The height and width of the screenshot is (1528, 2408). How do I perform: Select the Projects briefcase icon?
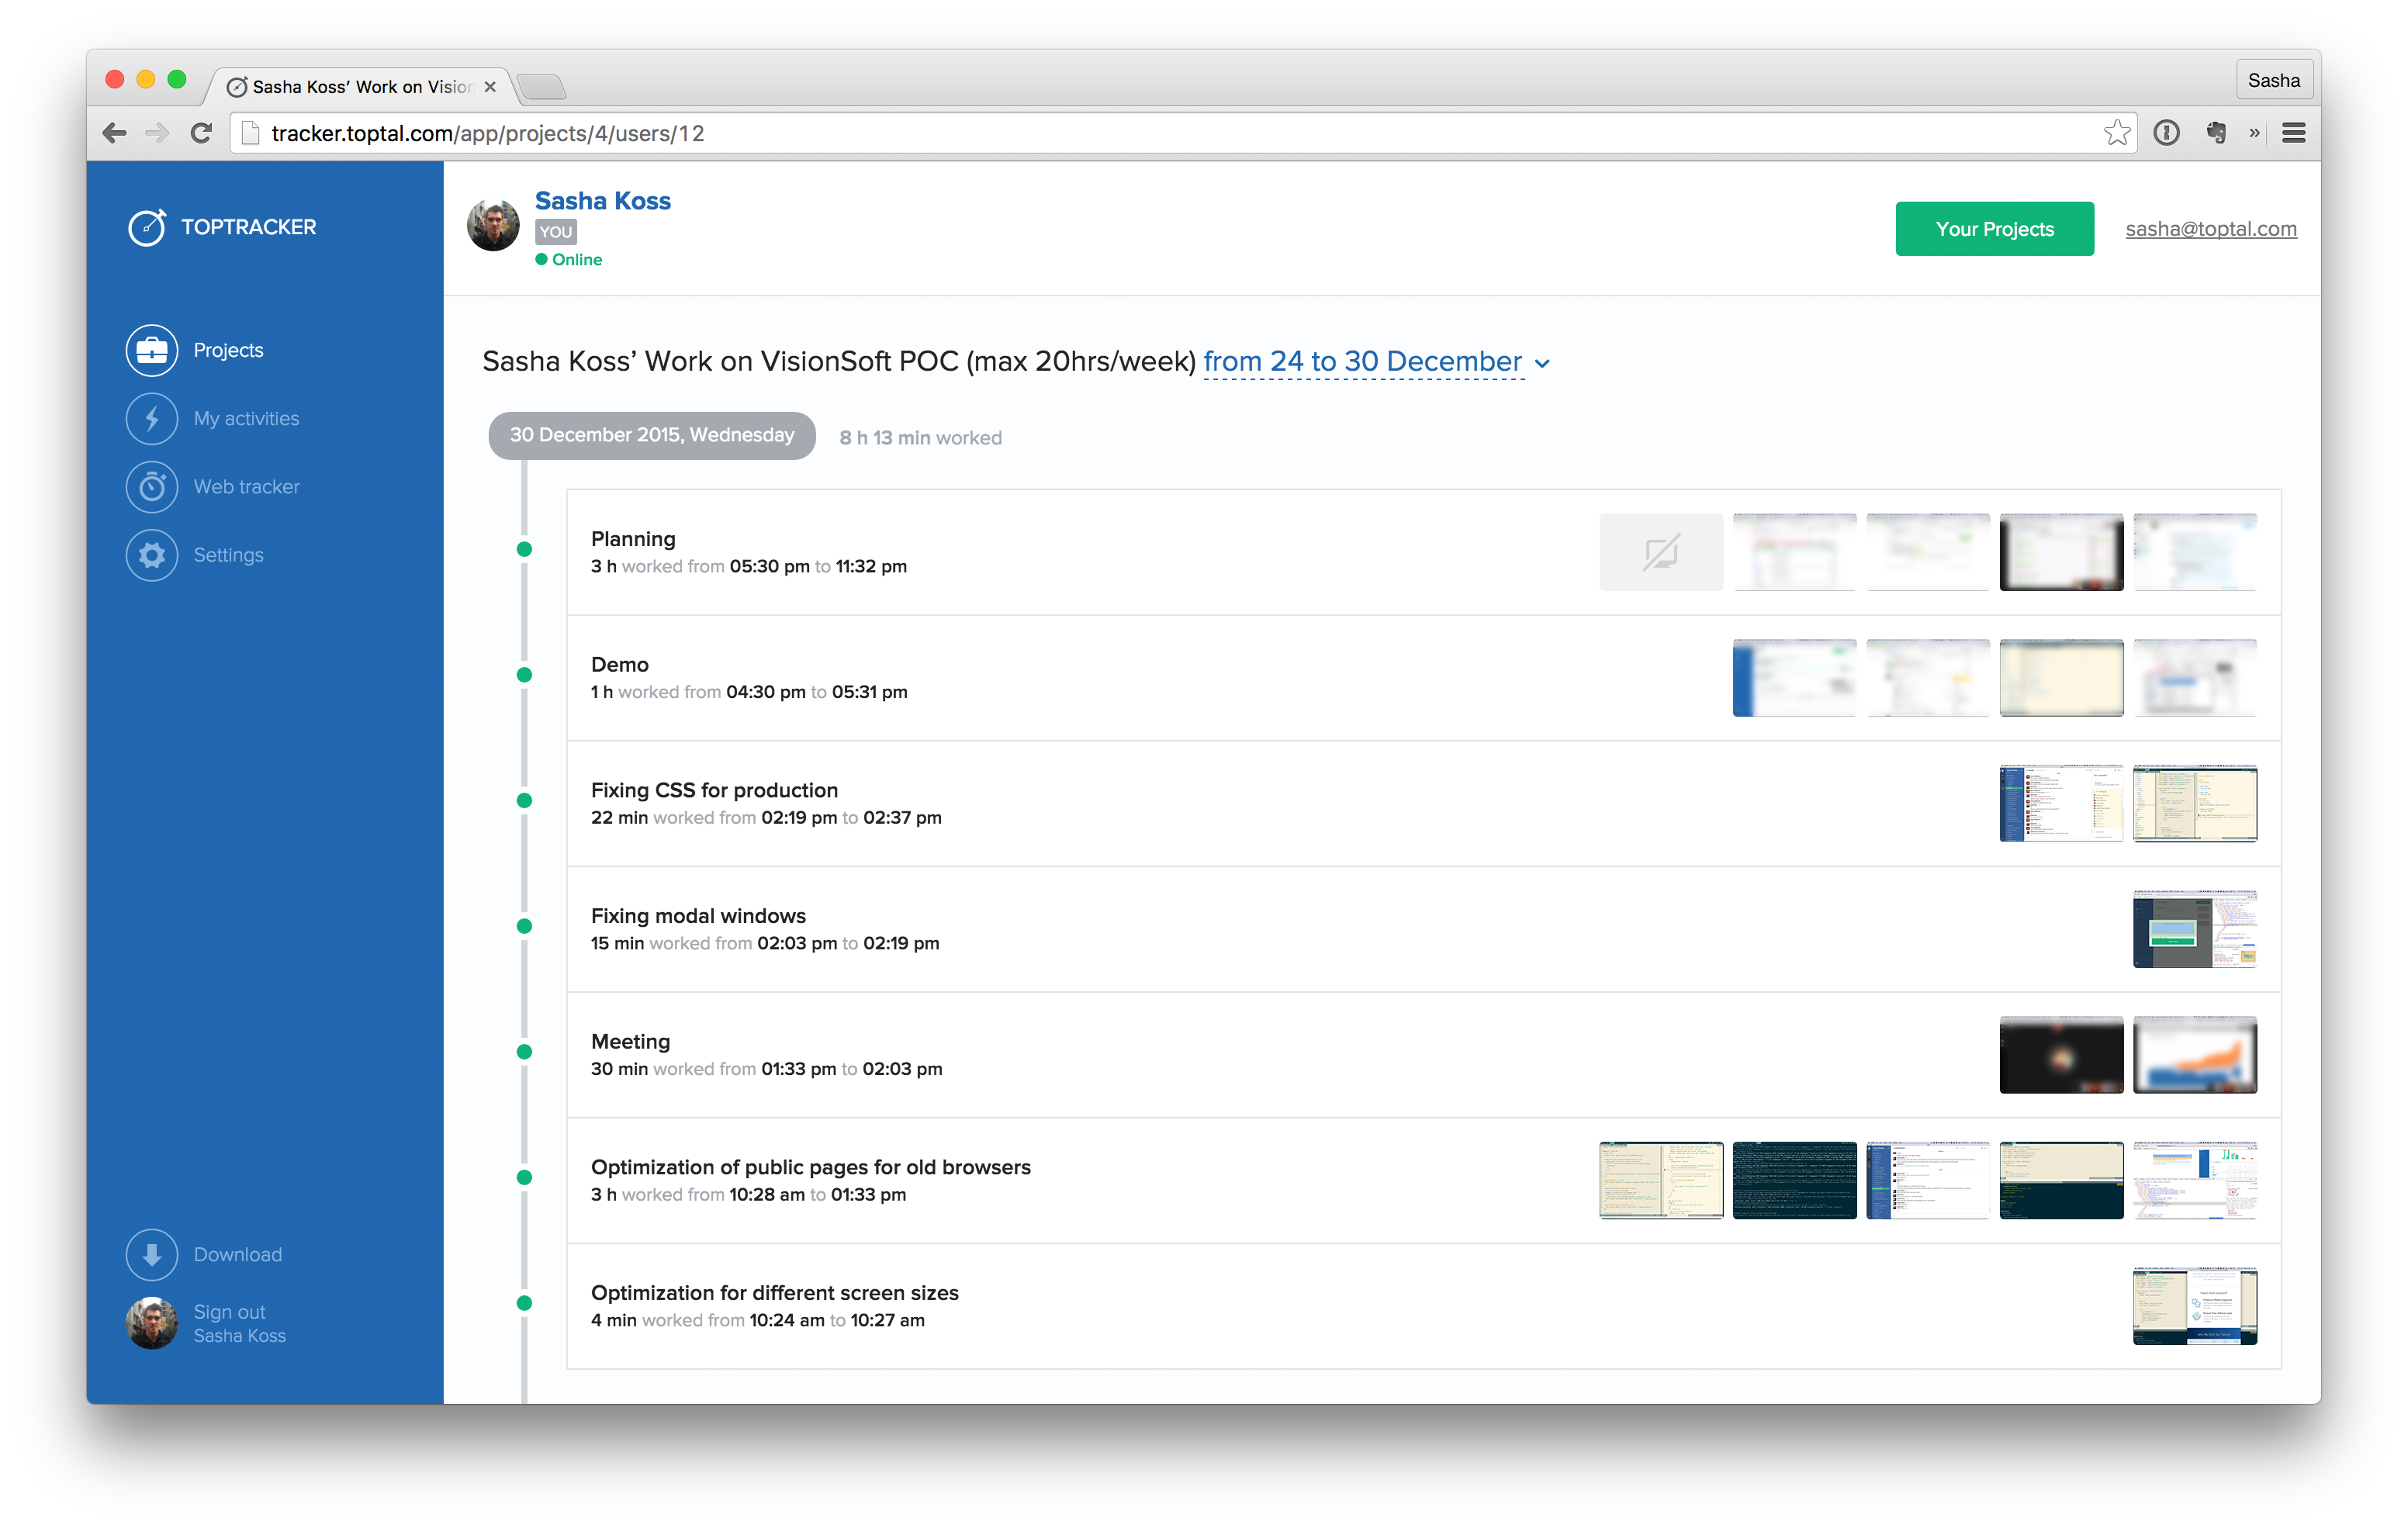click(152, 350)
